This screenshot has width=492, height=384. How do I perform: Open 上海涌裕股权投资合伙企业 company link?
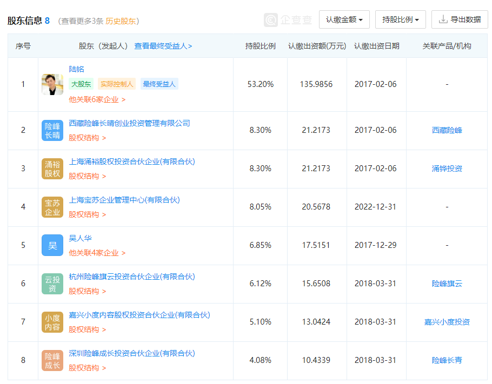pos(131,161)
